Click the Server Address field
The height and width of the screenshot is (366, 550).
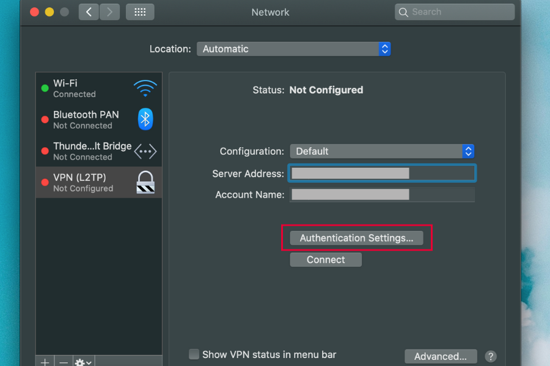382,173
